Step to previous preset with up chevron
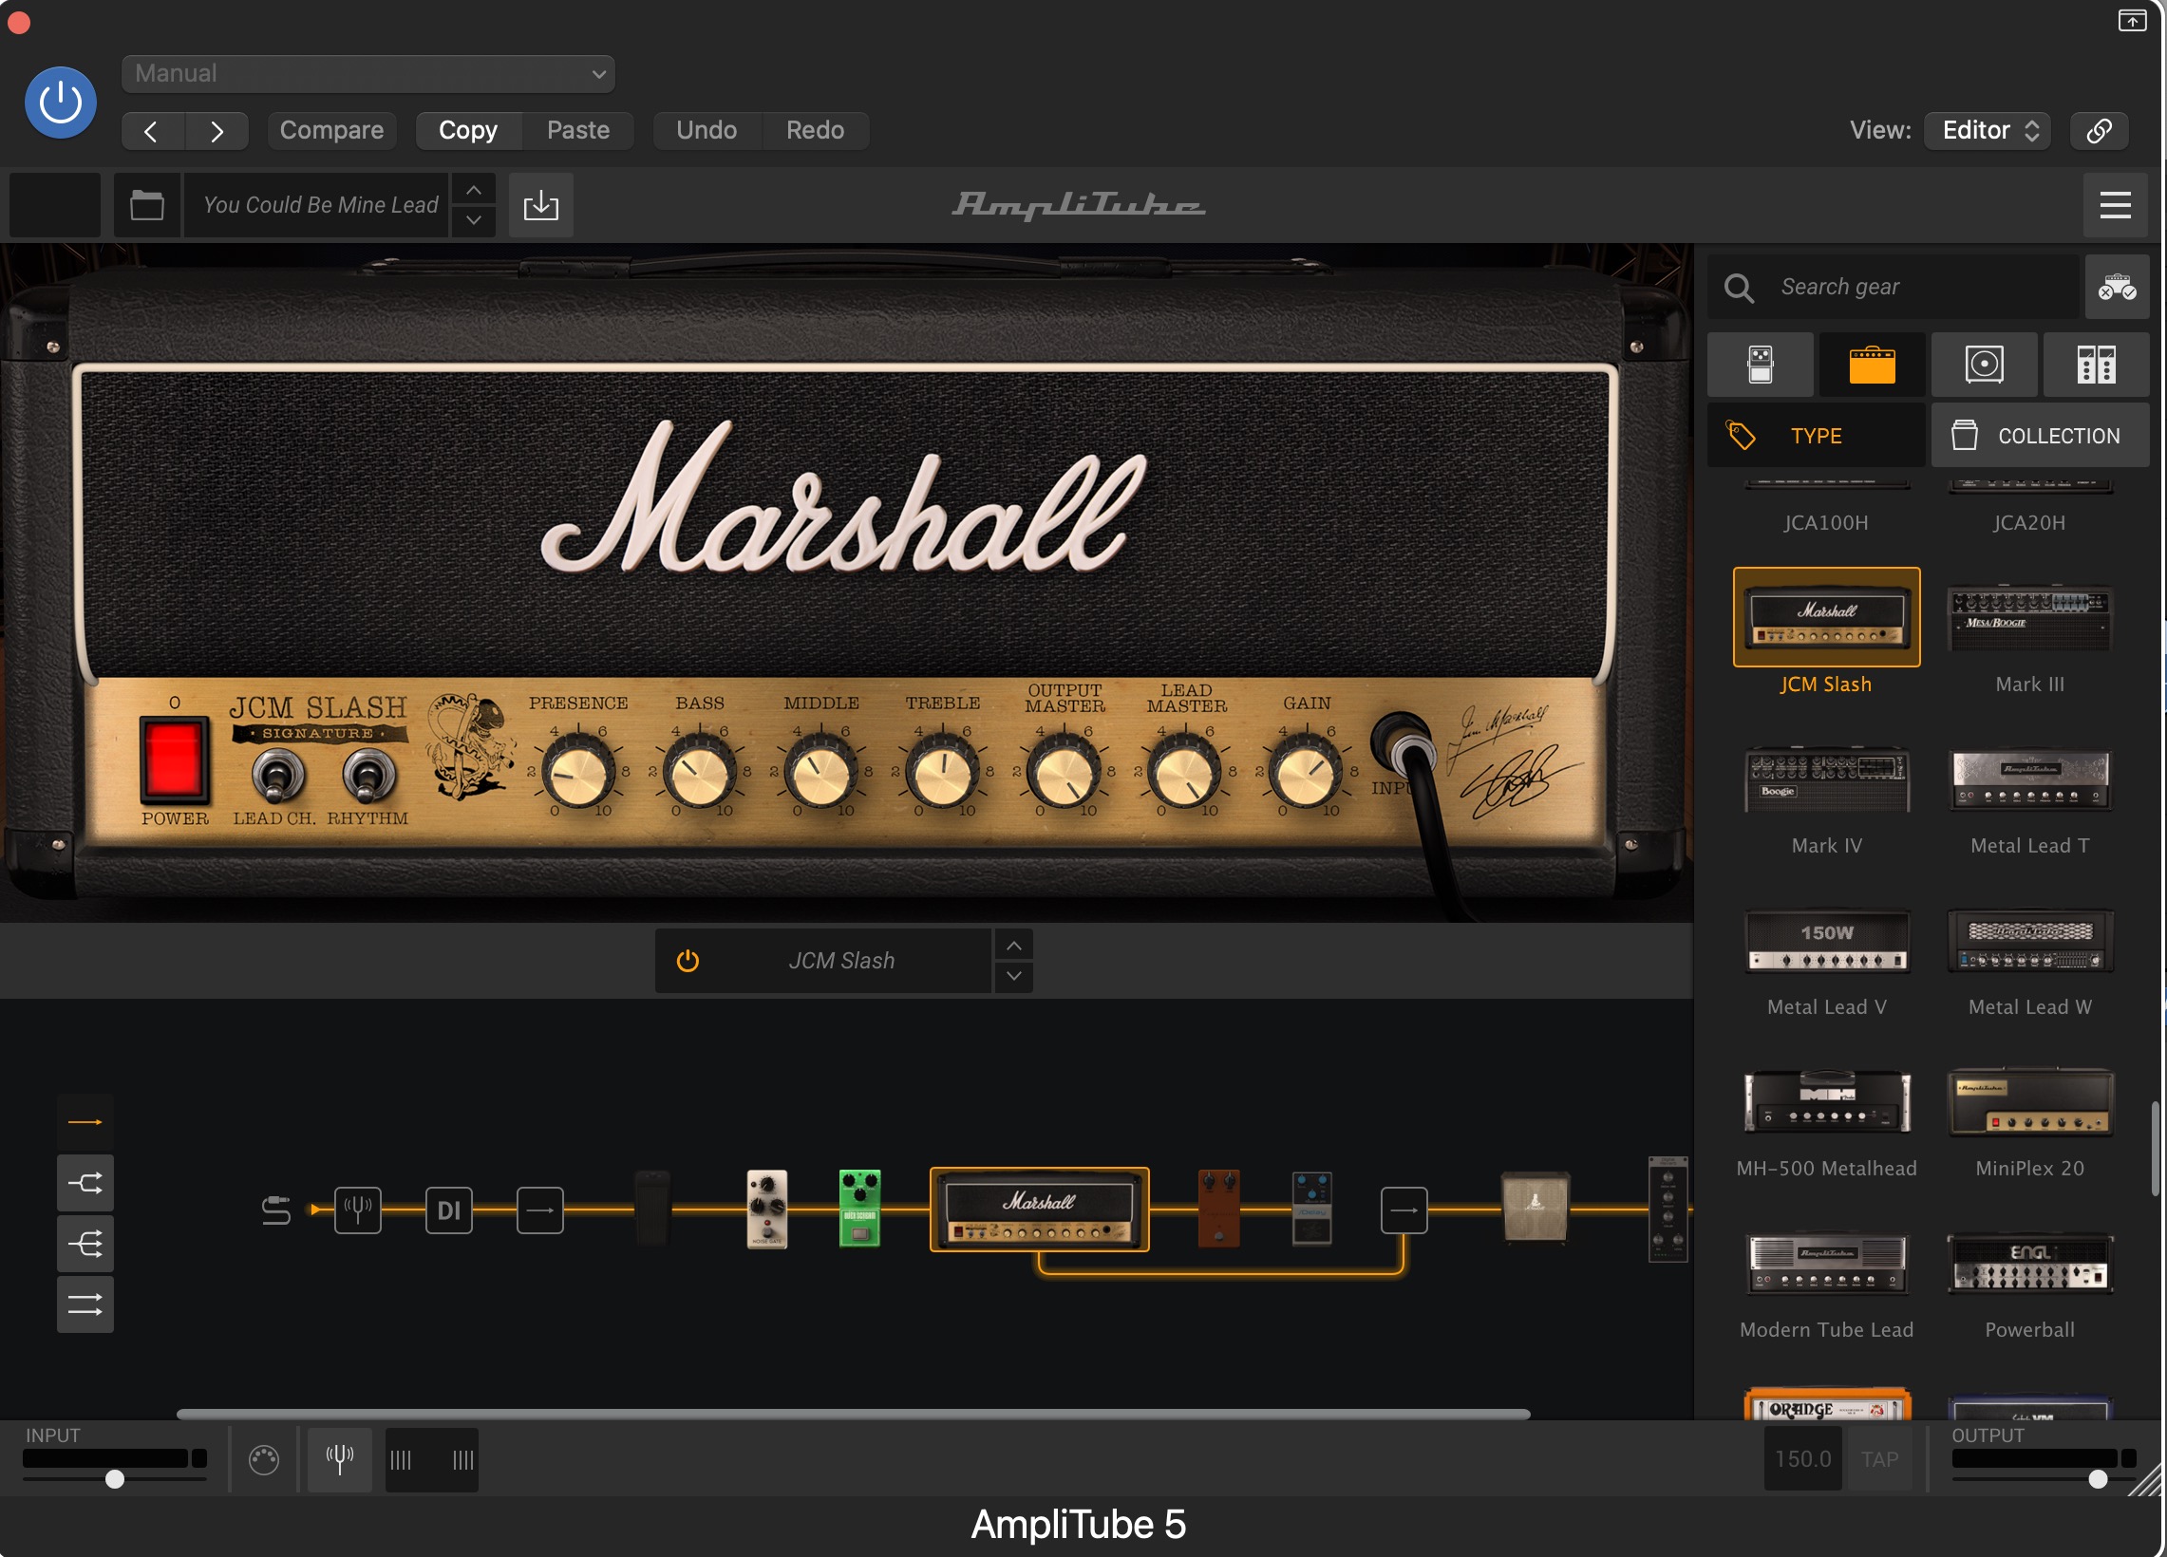This screenshot has height=1557, width=2167. pos(473,190)
